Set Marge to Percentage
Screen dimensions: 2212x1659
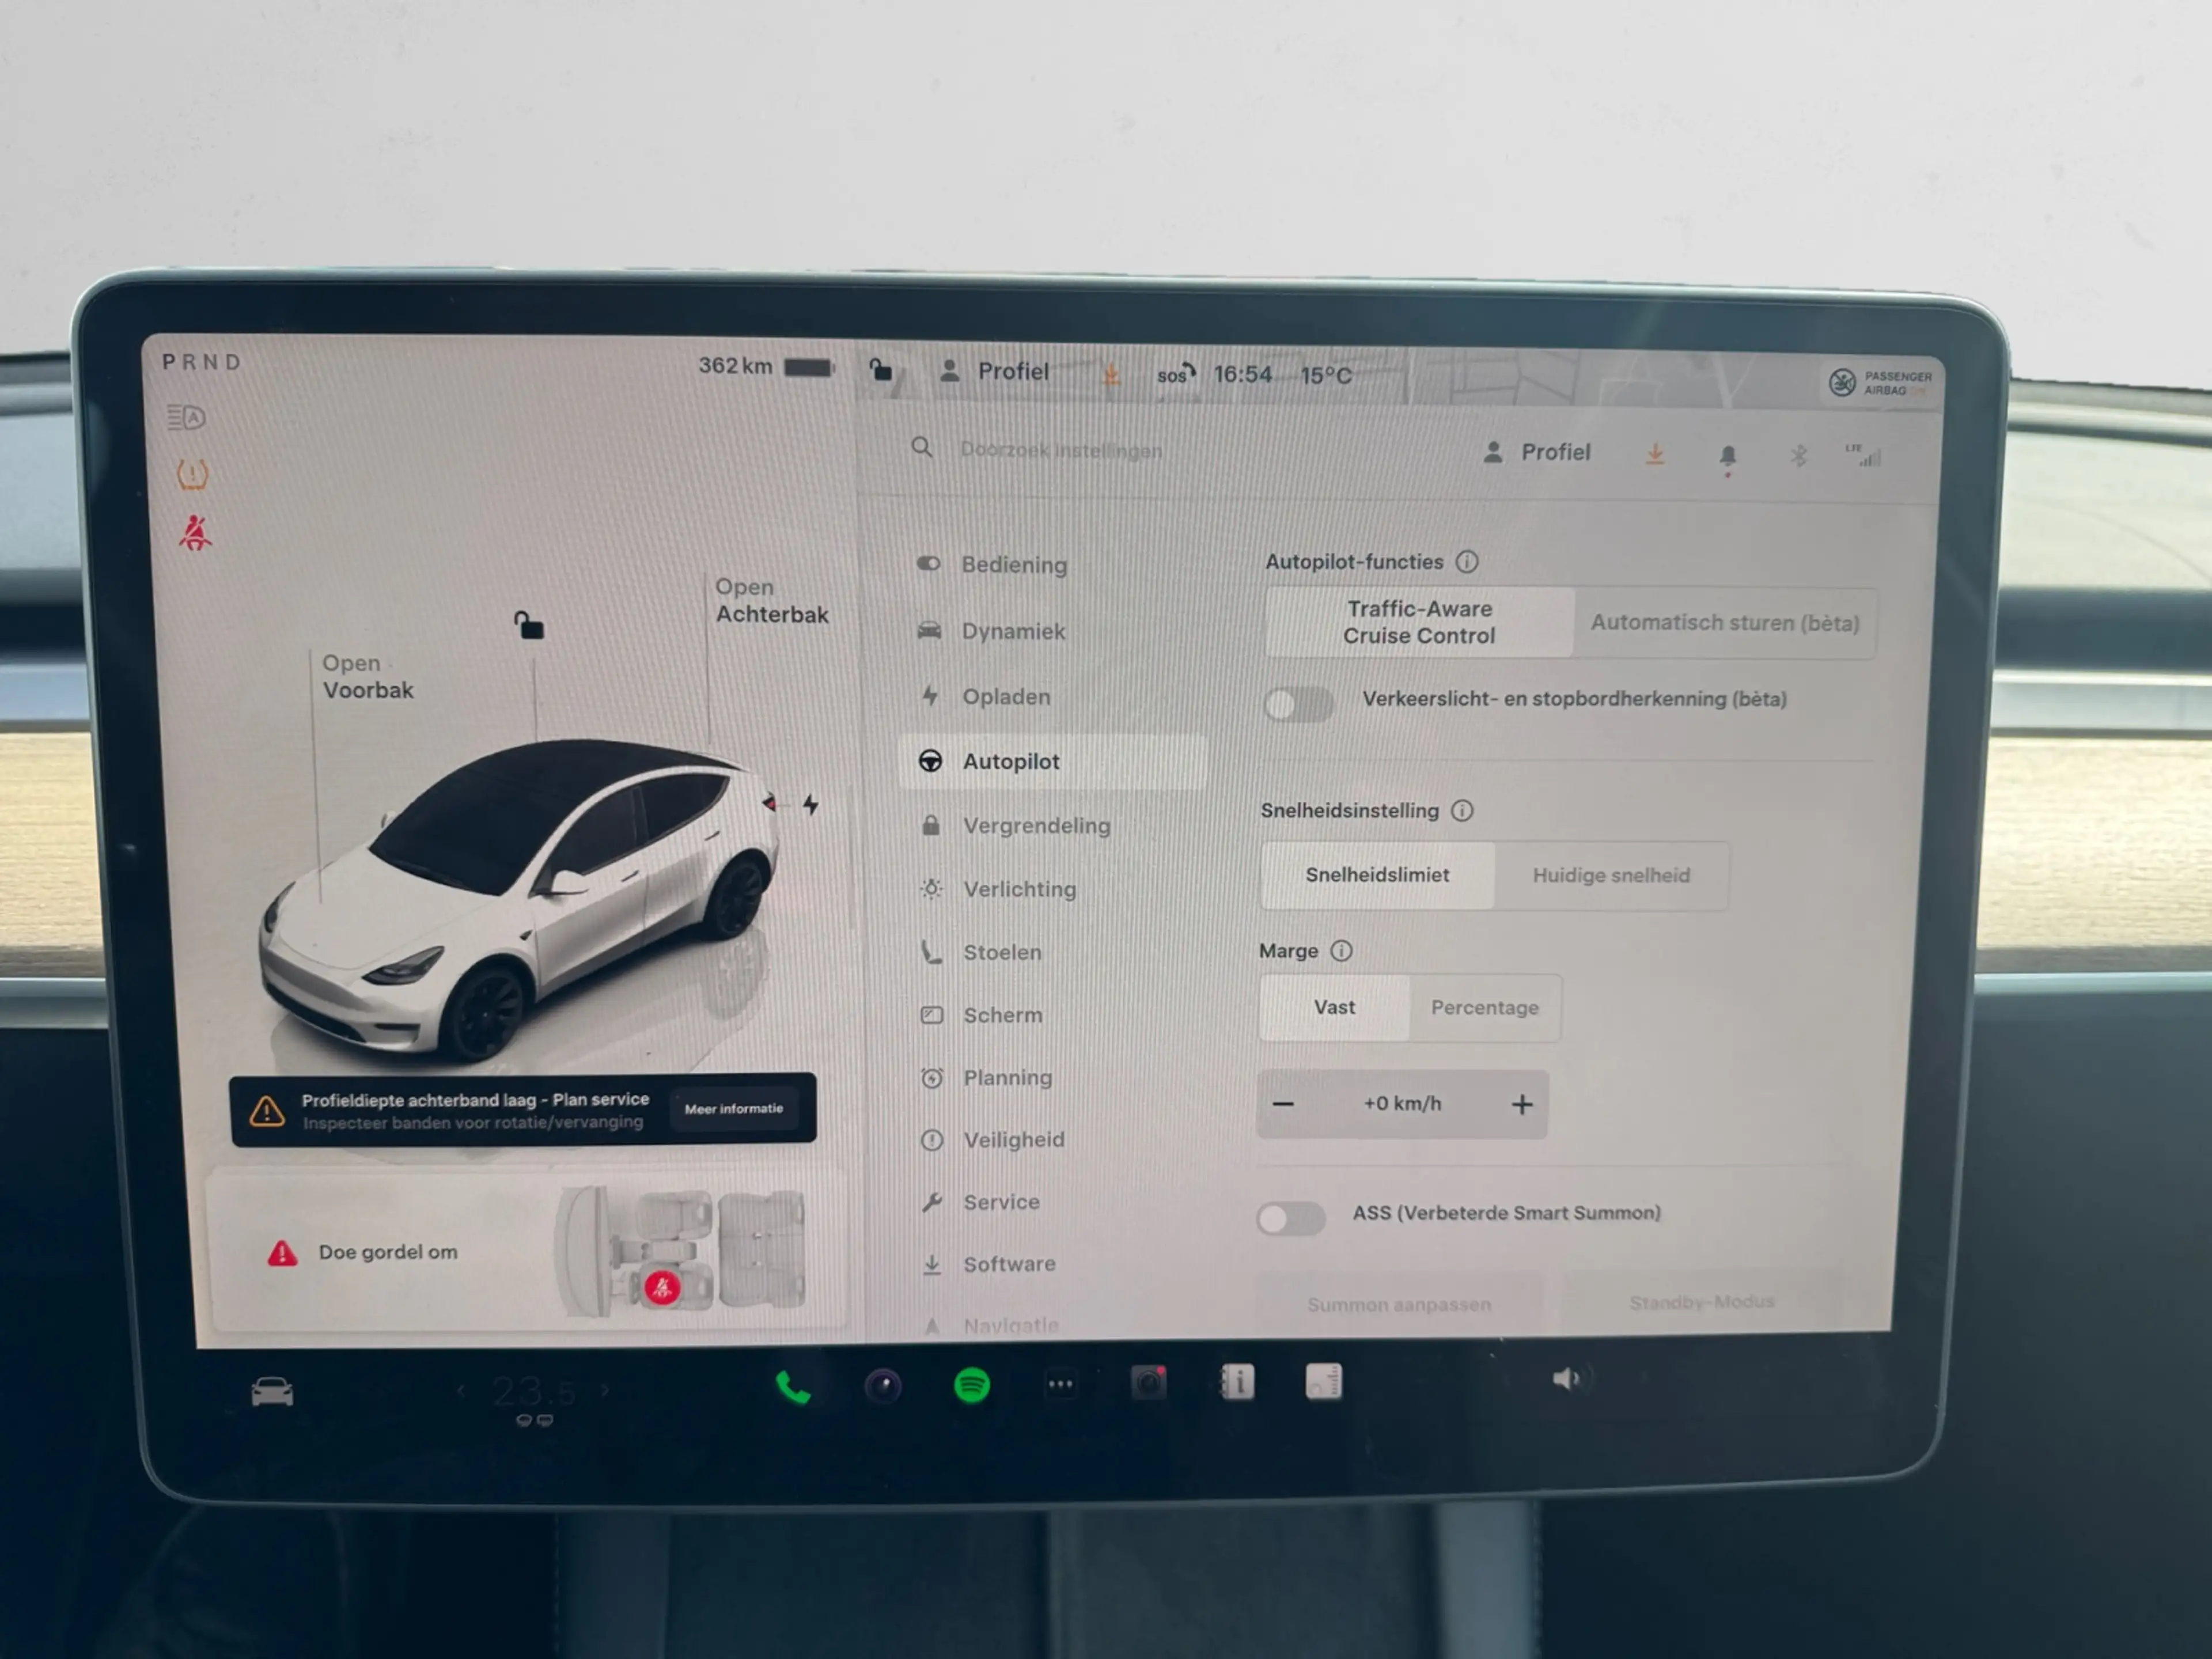click(1485, 1008)
